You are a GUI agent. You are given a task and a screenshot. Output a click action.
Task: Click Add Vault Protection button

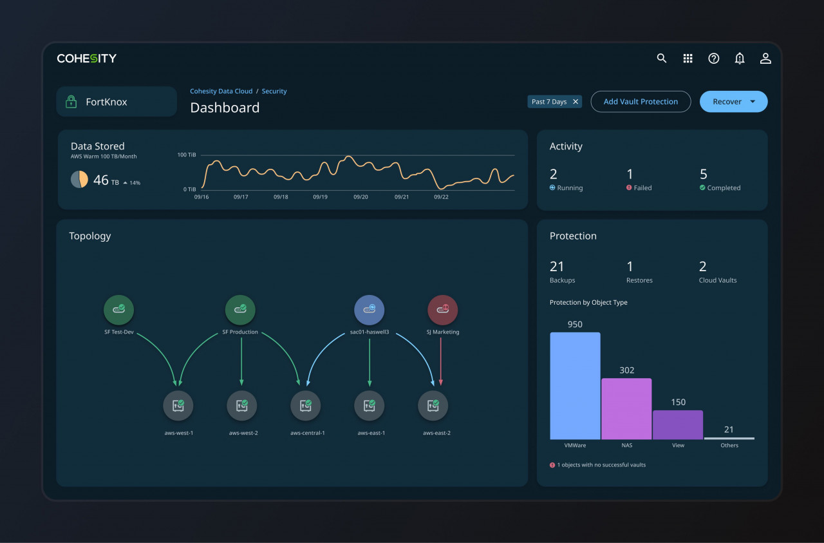pos(641,102)
